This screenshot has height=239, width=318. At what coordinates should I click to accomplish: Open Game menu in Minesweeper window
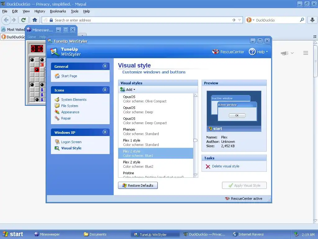pyautogui.click(x=32, y=37)
